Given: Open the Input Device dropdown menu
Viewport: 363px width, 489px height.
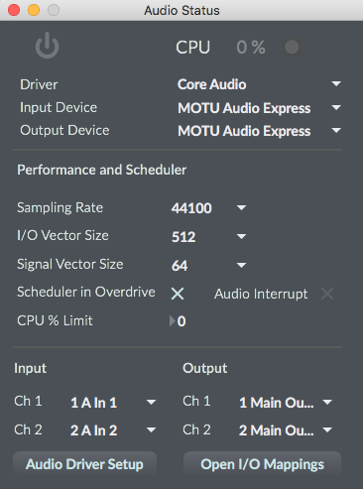Looking at the screenshot, I should pos(259,108).
